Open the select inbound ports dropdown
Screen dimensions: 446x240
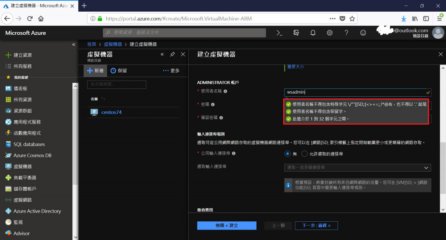(358, 168)
